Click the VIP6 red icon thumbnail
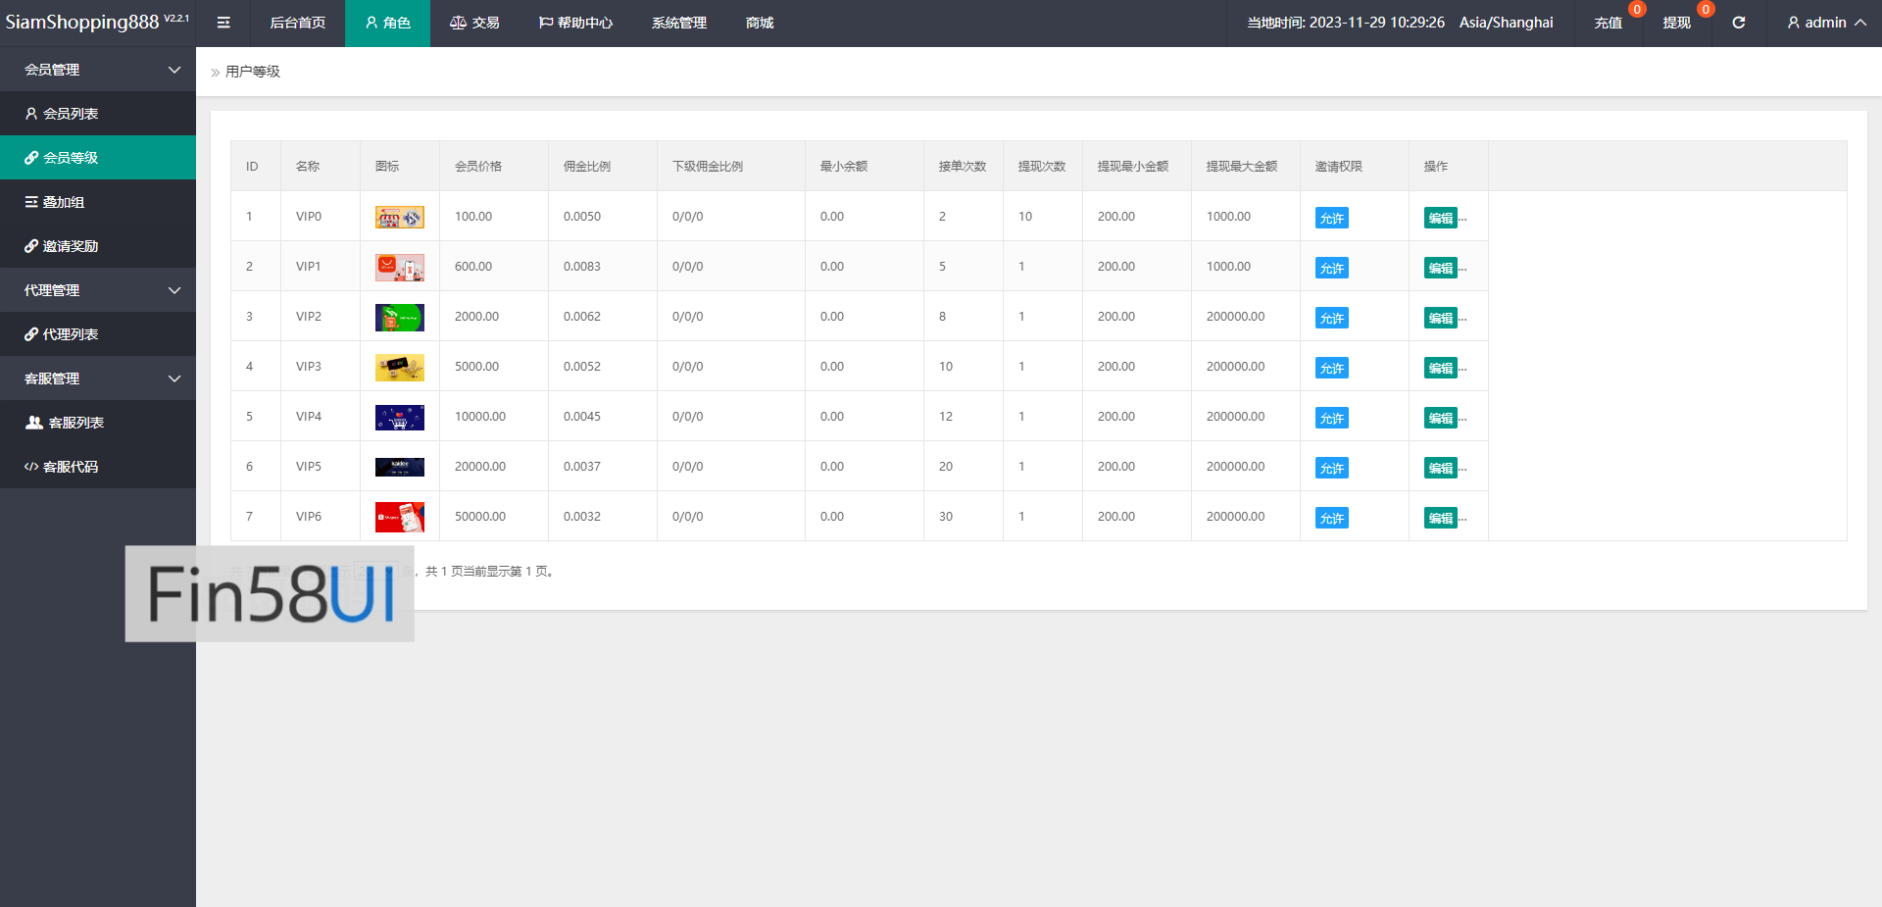This screenshot has height=907, width=1882. [x=399, y=517]
